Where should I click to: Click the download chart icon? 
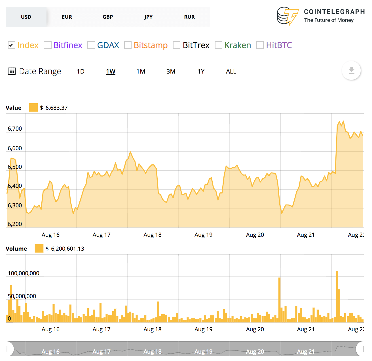coord(351,70)
